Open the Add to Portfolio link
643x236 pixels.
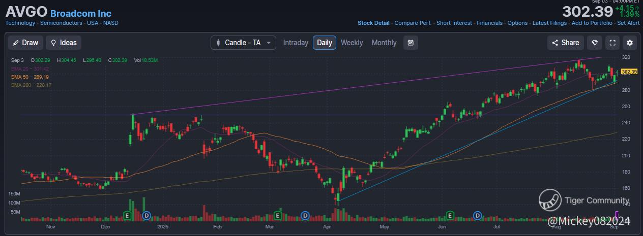click(592, 23)
